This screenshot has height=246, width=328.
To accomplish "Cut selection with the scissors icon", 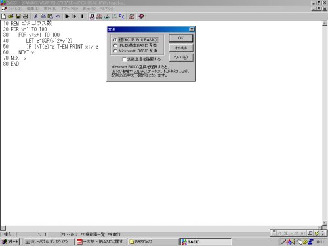I will click(35, 16).
